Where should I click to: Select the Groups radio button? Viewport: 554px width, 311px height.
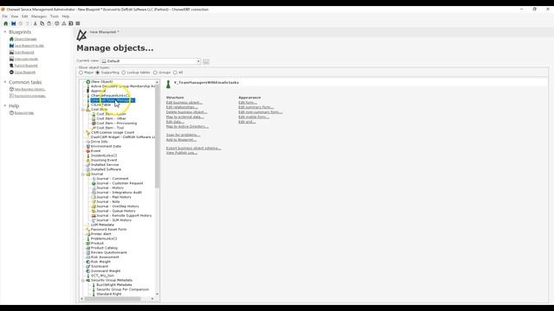pos(155,73)
